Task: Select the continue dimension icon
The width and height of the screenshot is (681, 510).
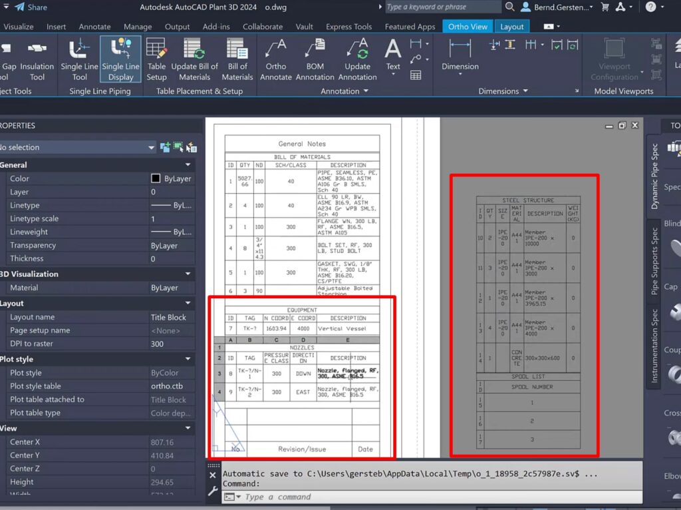Action: tap(531, 45)
